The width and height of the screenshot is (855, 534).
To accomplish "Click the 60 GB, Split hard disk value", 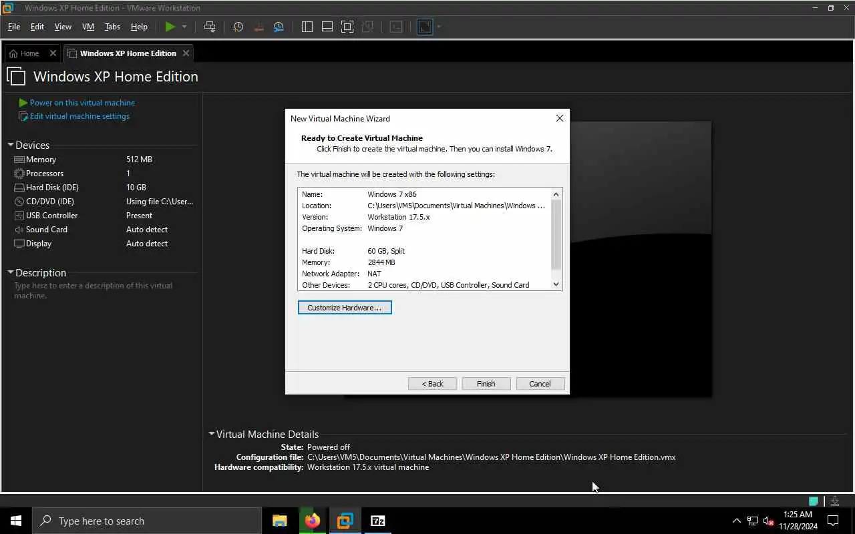I will point(386,251).
